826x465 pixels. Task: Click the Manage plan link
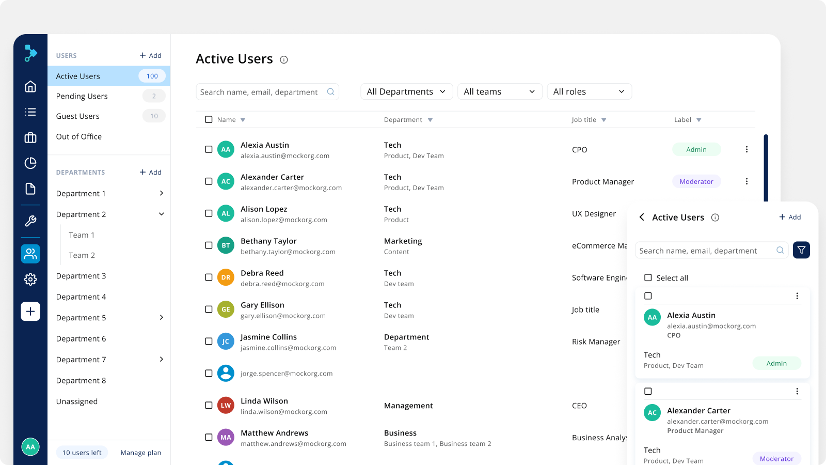140,453
